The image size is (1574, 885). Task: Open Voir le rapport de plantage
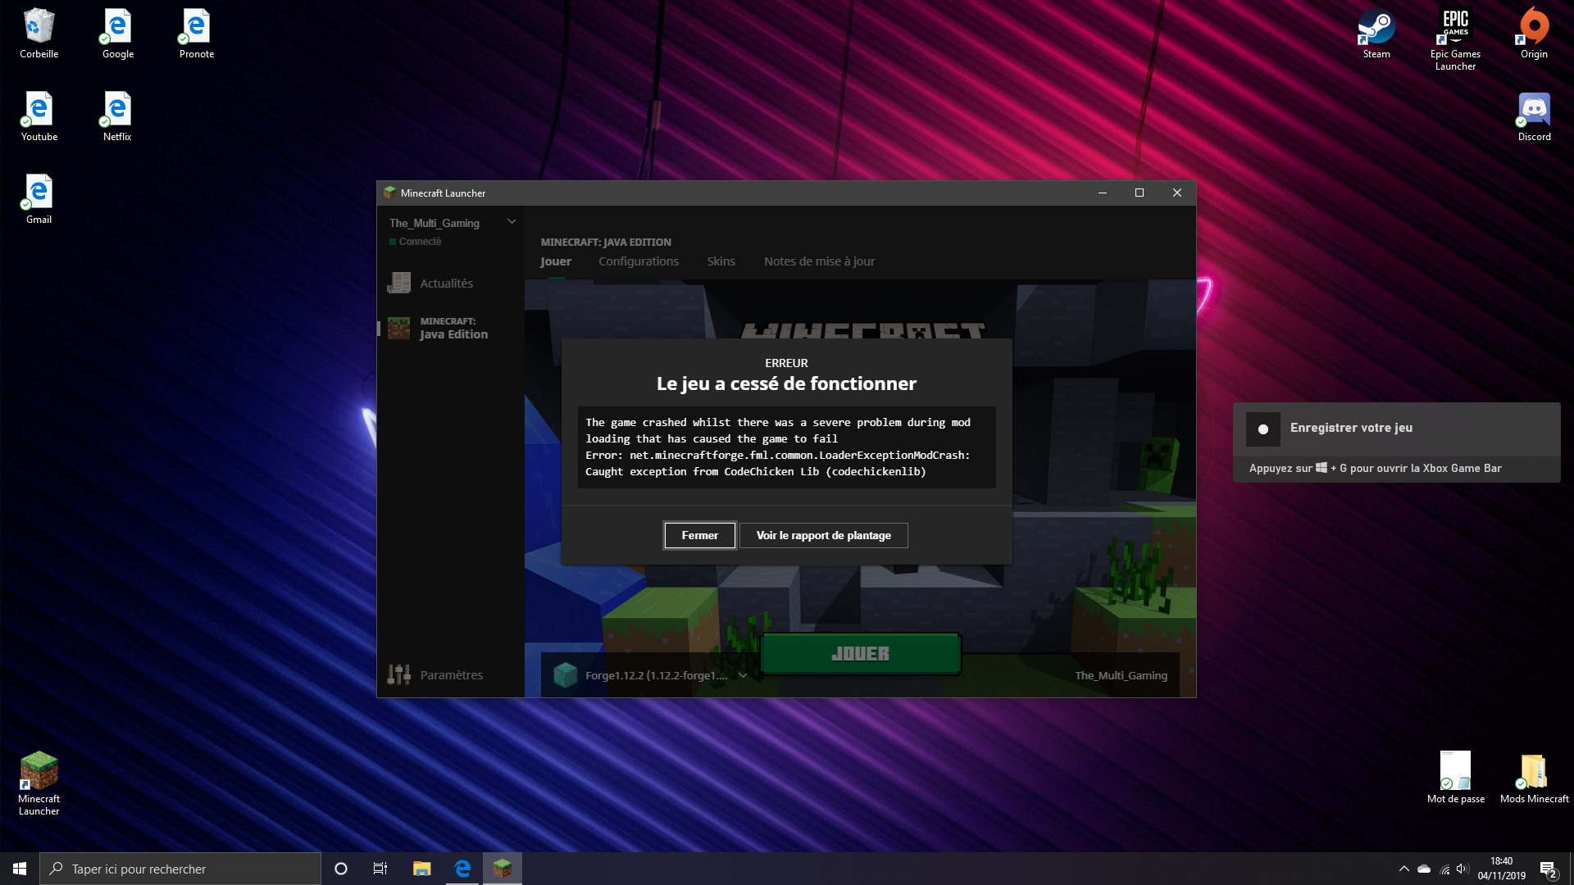[823, 535]
